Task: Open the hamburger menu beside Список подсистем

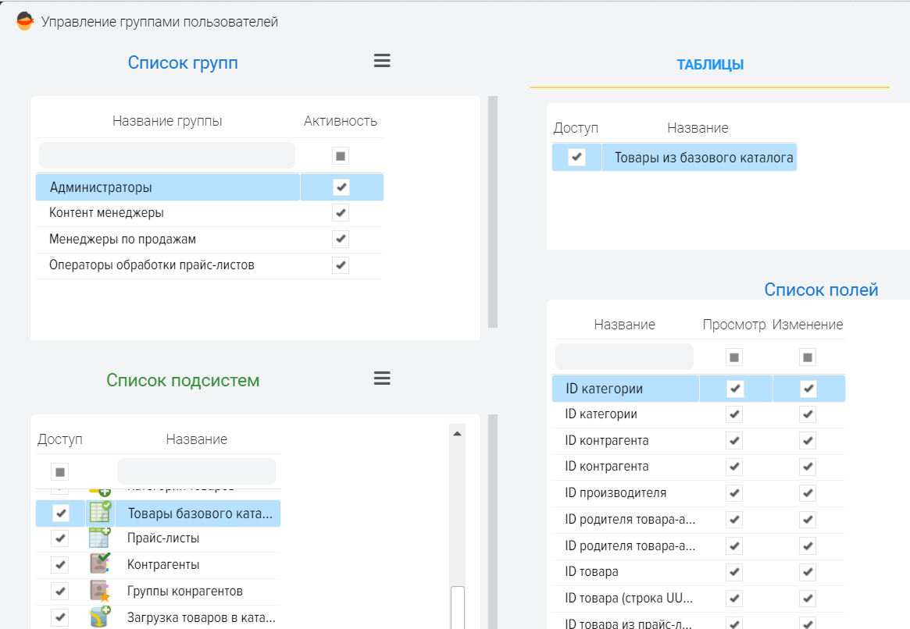Action: [382, 378]
